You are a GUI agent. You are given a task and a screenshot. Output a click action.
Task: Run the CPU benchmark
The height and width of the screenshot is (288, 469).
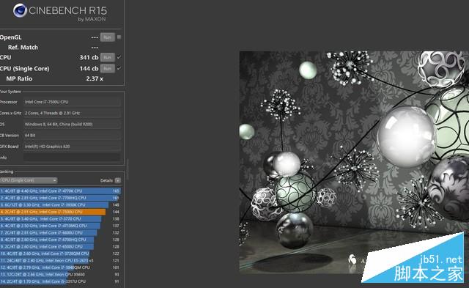click(108, 57)
